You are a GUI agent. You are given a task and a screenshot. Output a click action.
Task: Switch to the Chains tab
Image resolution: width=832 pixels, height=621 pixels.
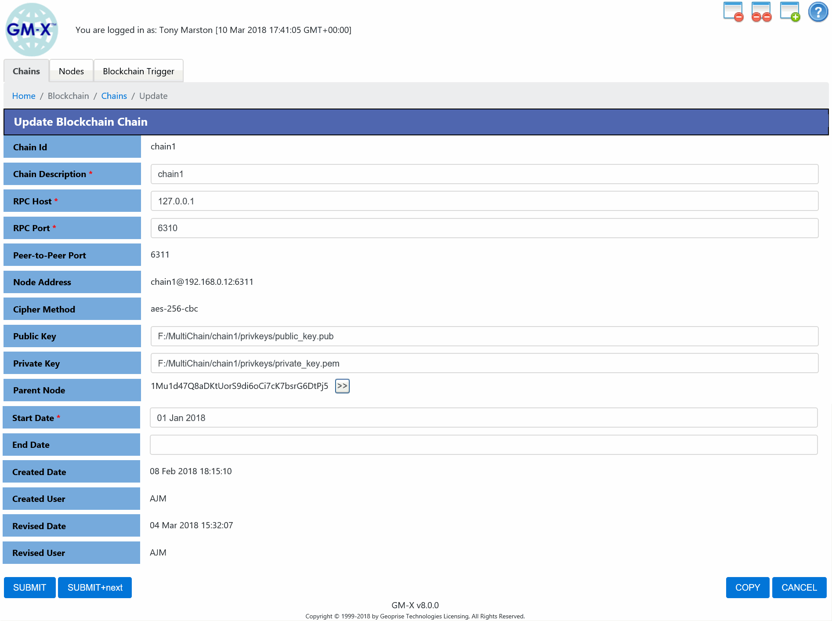tap(26, 71)
